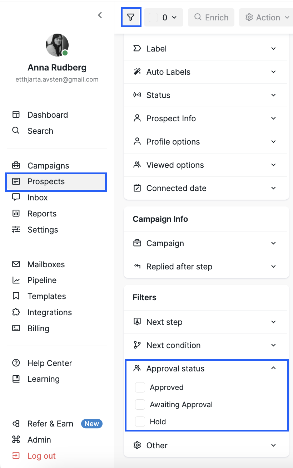
Task: Tick the Awaiting Approval checkbox
Action: click(140, 405)
